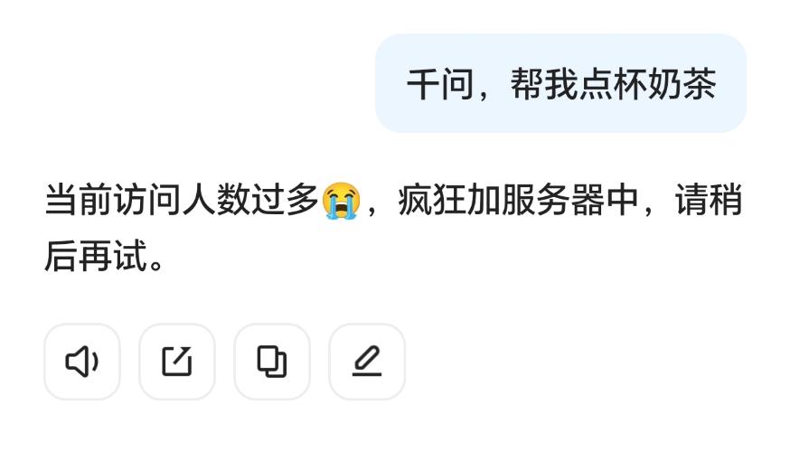Hit the overlapping-squares duplicate button
Image resolution: width=790 pixels, height=452 pixels.
point(272,362)
